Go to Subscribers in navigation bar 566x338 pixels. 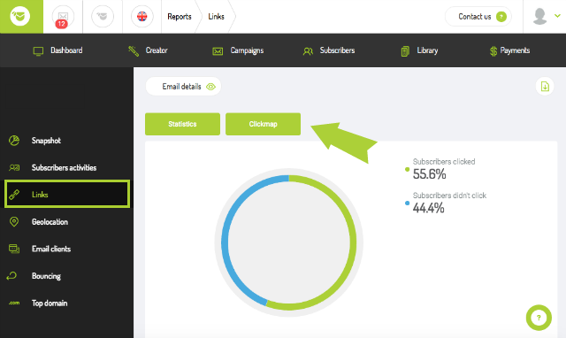click(329, 50)
